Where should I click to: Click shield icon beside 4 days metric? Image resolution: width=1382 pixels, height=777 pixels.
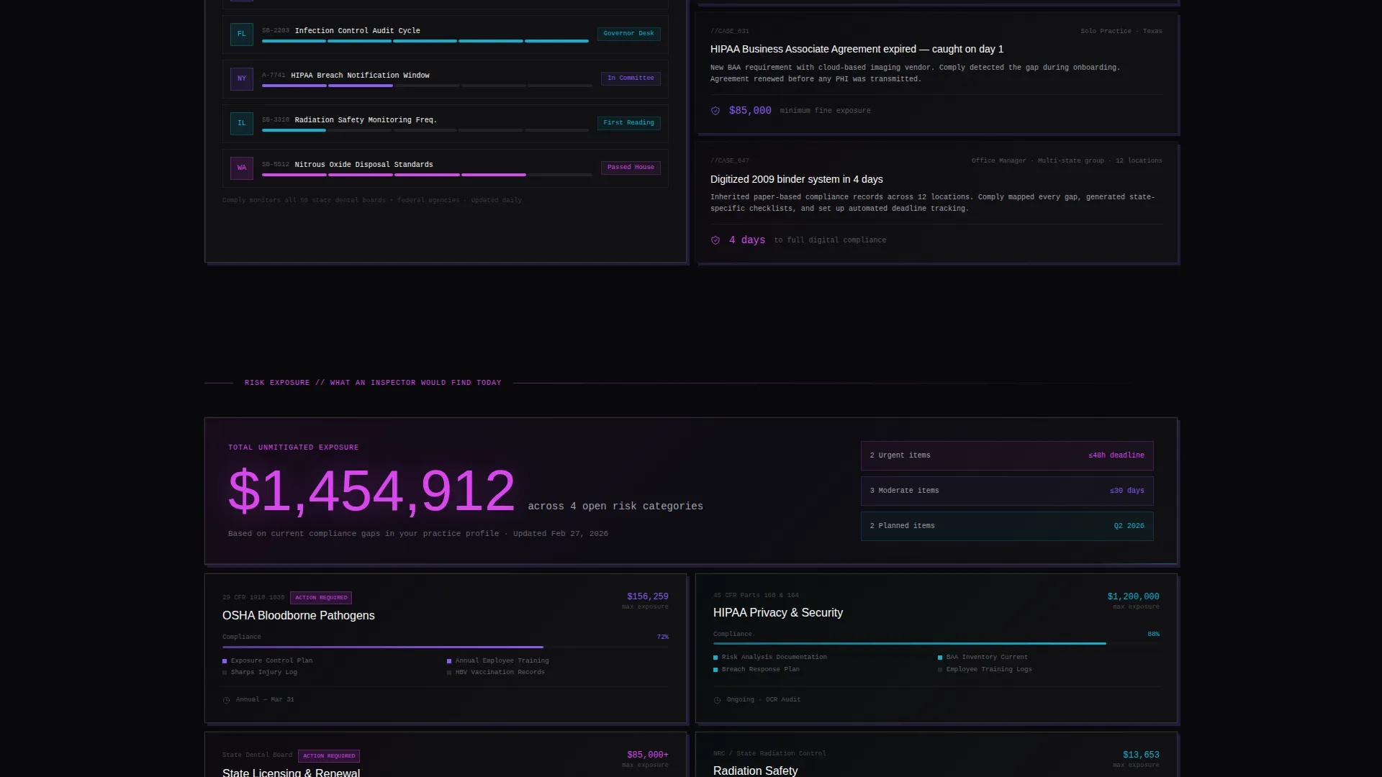pos(715,240)
